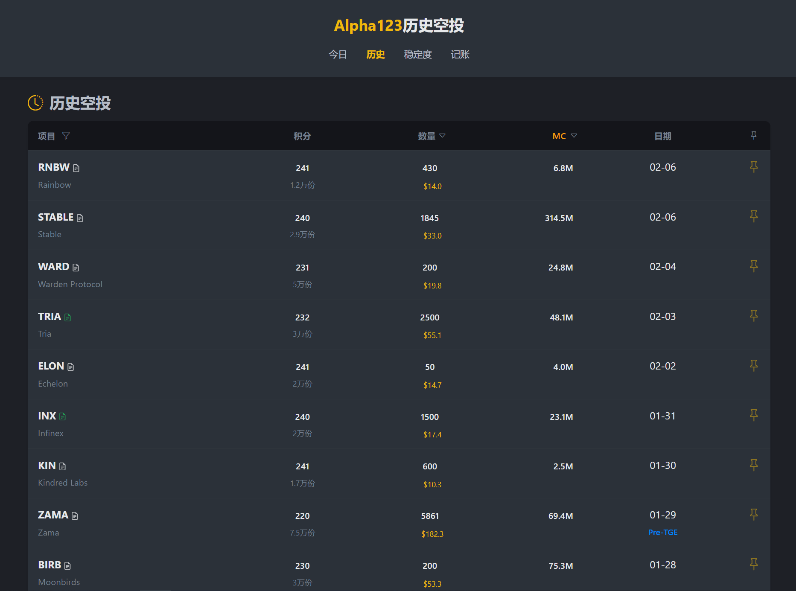Pin the ZAMA row
The width and height of the screenshot is (796, 591).
click(x=754, y=515)
